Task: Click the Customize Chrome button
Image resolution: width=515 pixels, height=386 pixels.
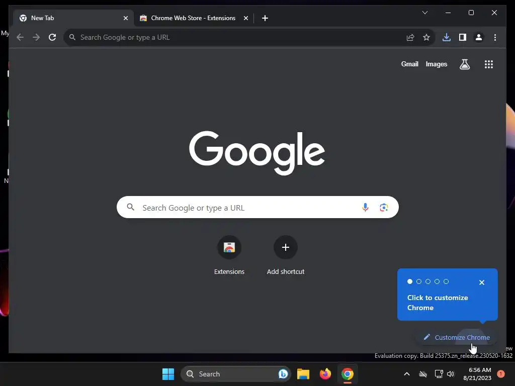Action: coord(456,337)
